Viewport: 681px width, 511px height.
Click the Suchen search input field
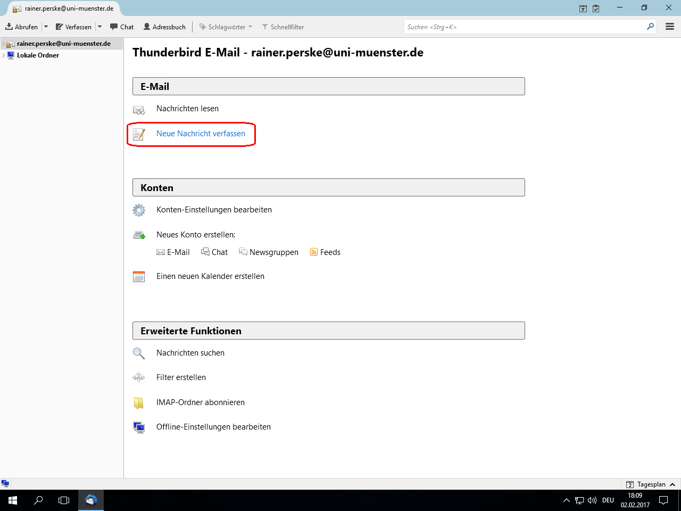524,27
